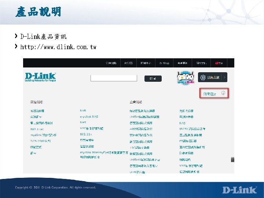Click the Copyright 2011 D-Link Corporation footer text
This screenshot has height=198, width=264.
click(x=56, y=187)
